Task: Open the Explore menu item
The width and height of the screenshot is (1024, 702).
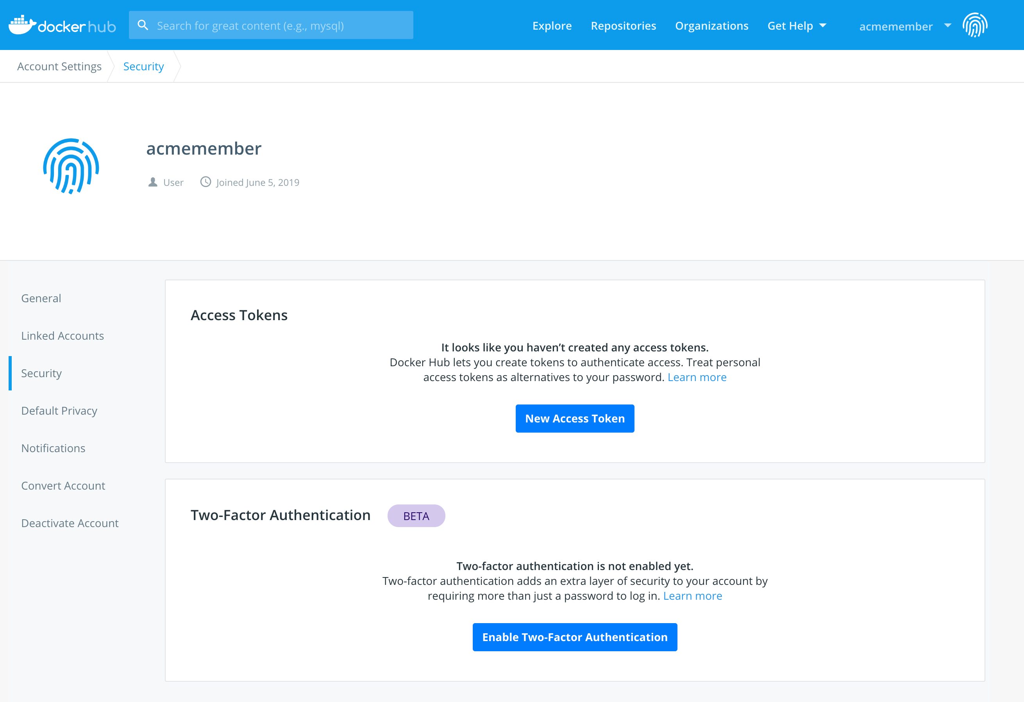Action: 552,26
